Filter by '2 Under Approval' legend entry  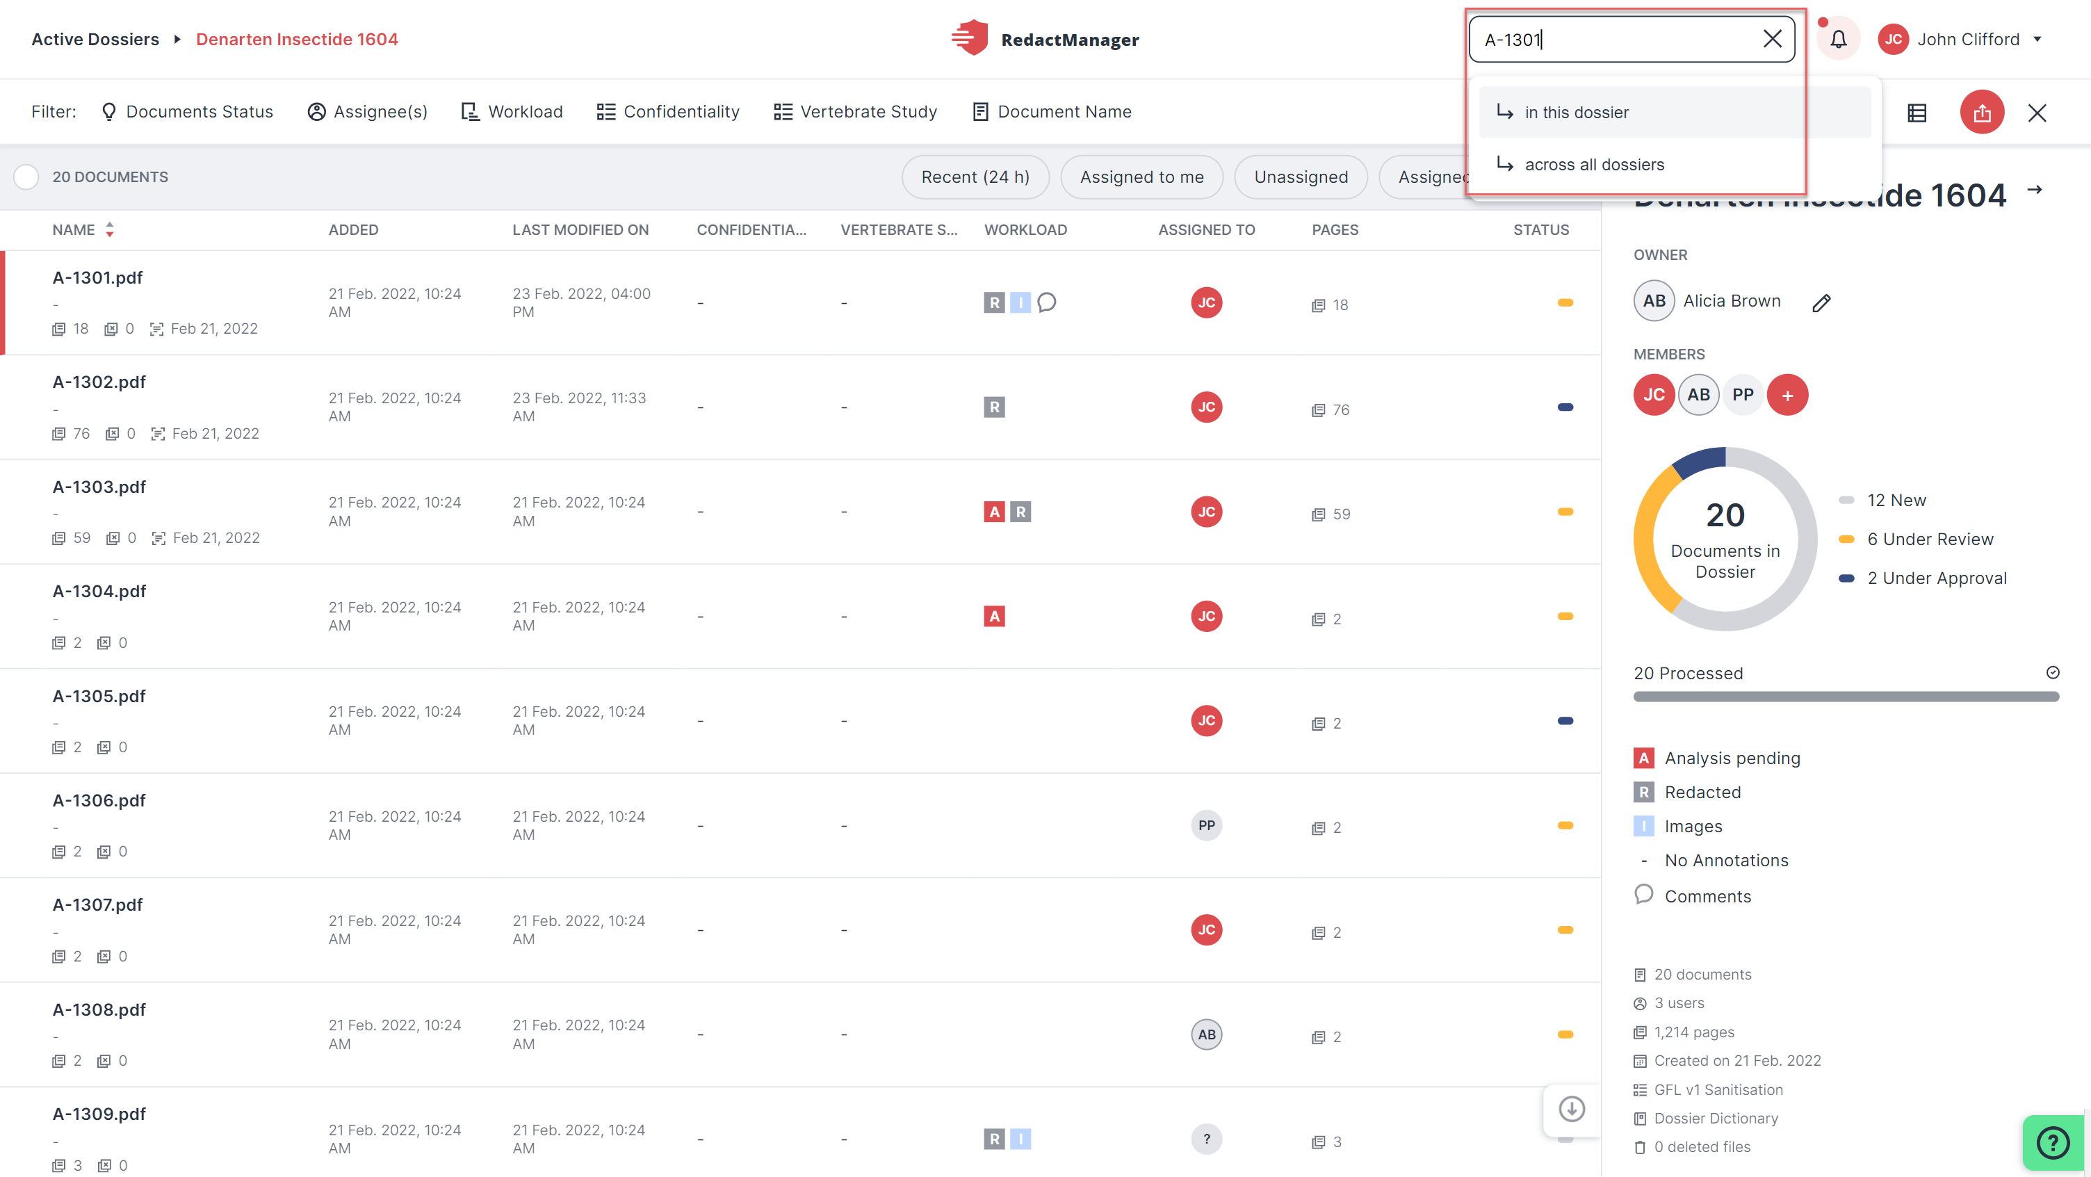pyautogui.click(x=1922, y=578)
